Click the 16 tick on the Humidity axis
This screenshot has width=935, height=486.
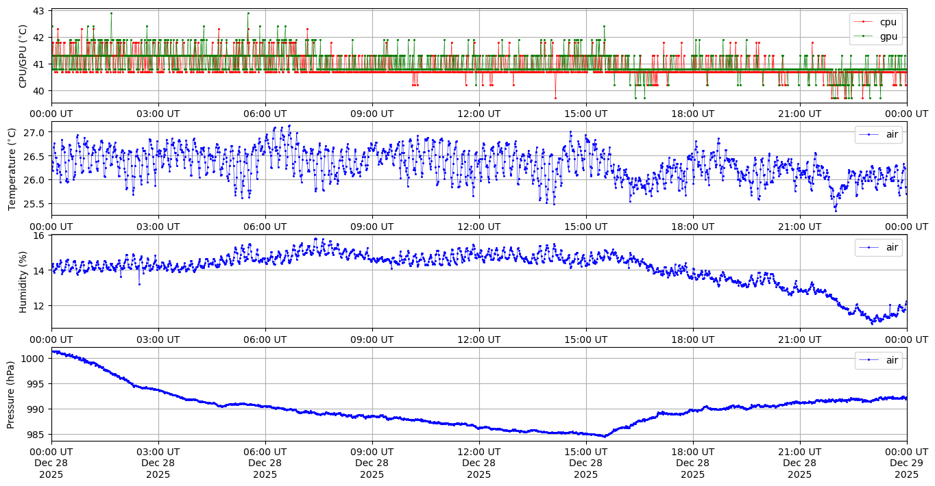point(38,235)
